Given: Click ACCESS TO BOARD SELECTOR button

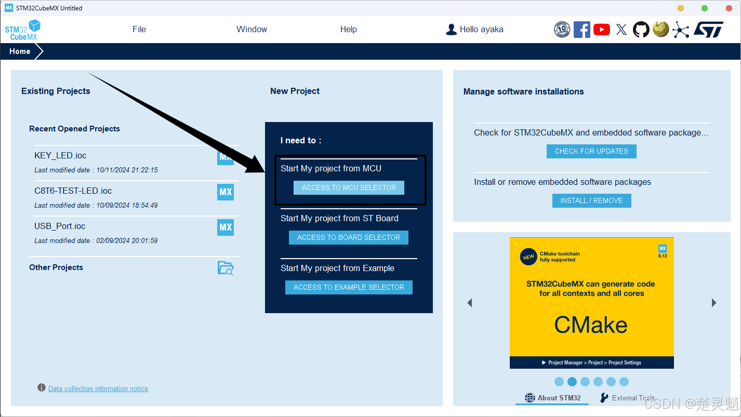Looking at the screenshot, I should [349, 237].
